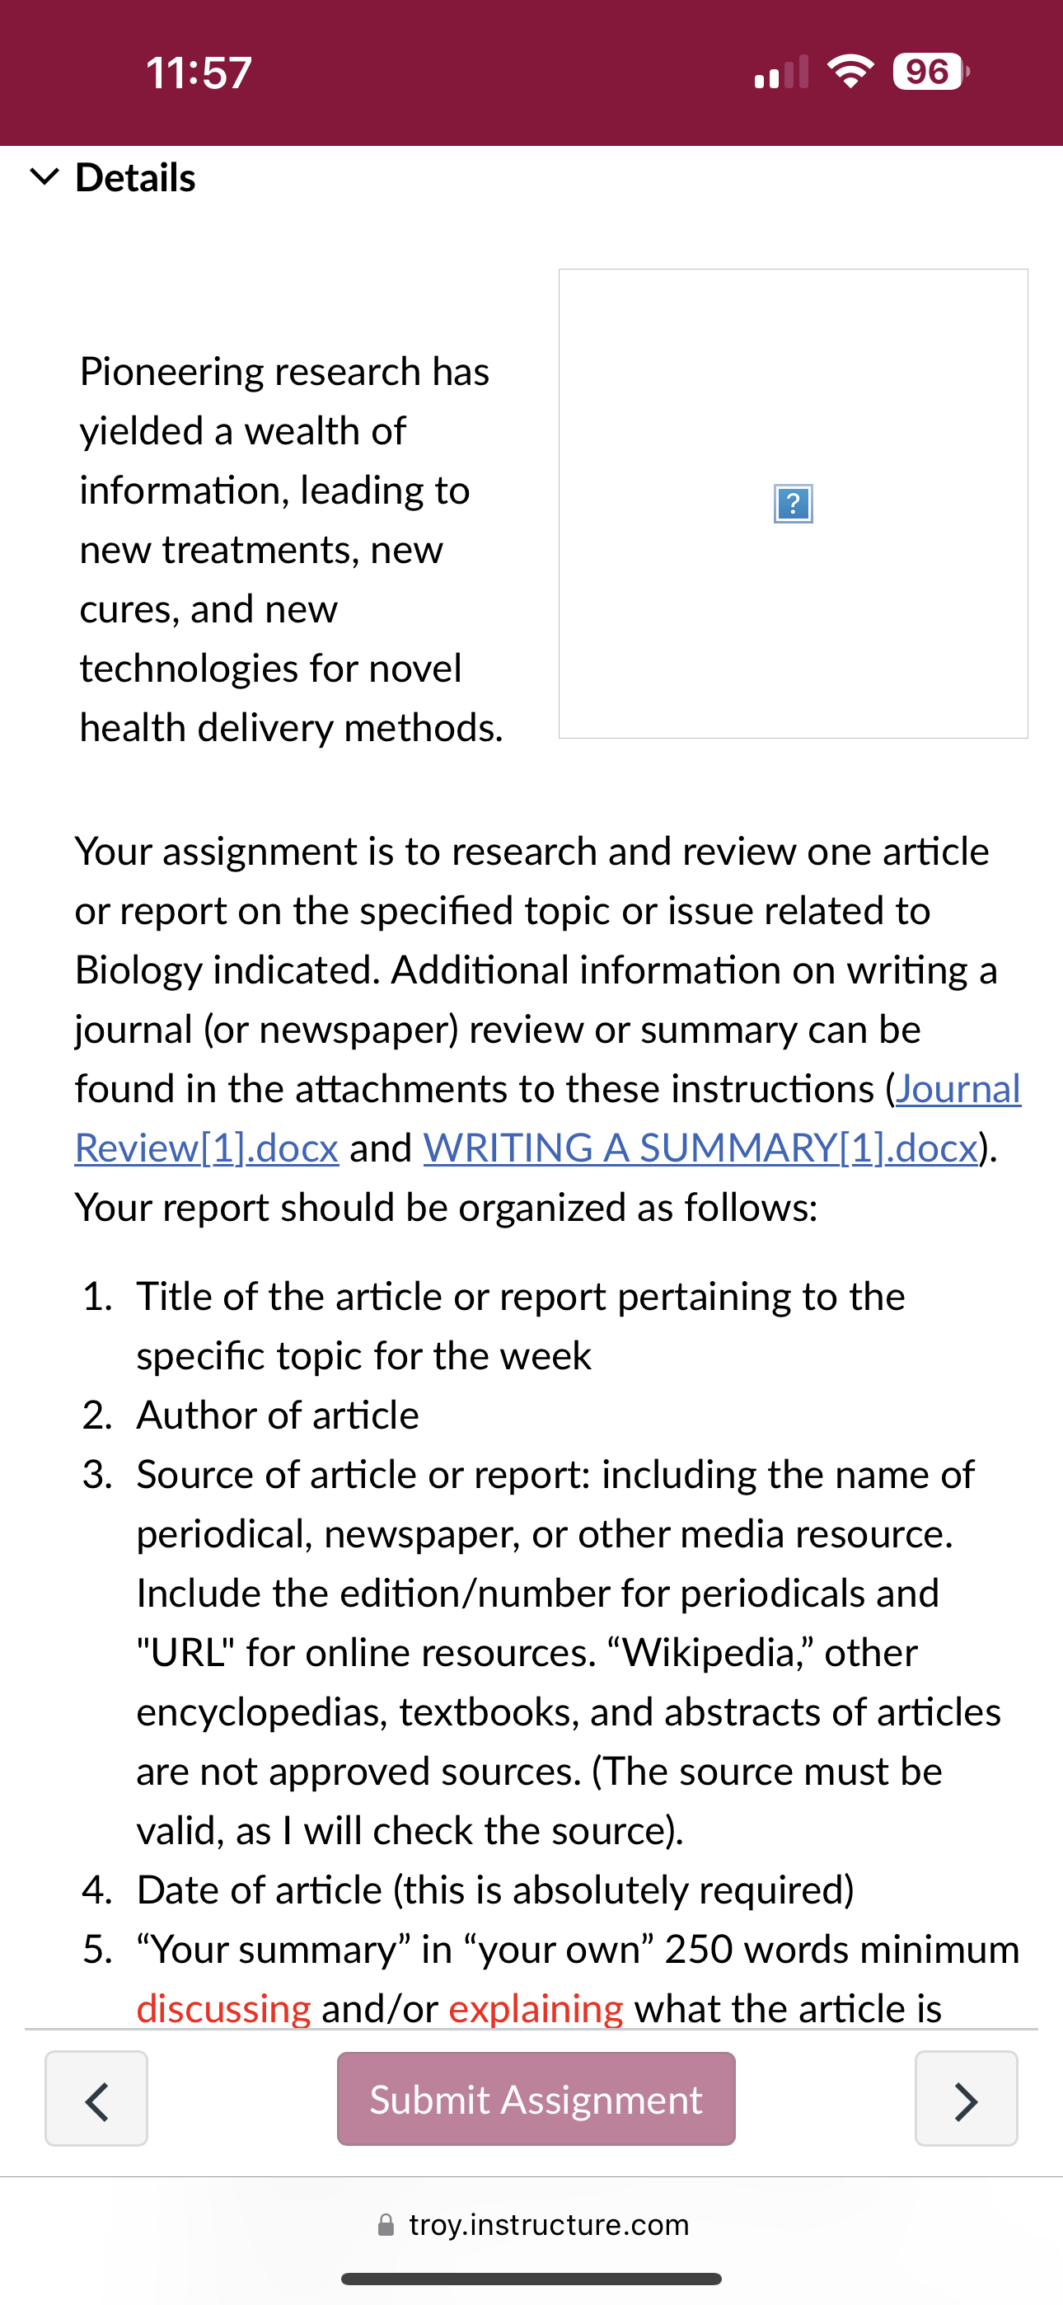
Task: Tap list item Date of article
Action: (x=494, y=1890)
